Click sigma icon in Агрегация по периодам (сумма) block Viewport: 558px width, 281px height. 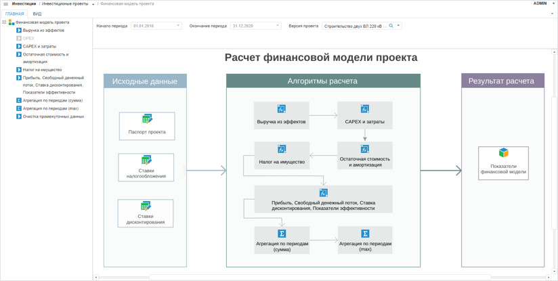[x=282, y=234]
